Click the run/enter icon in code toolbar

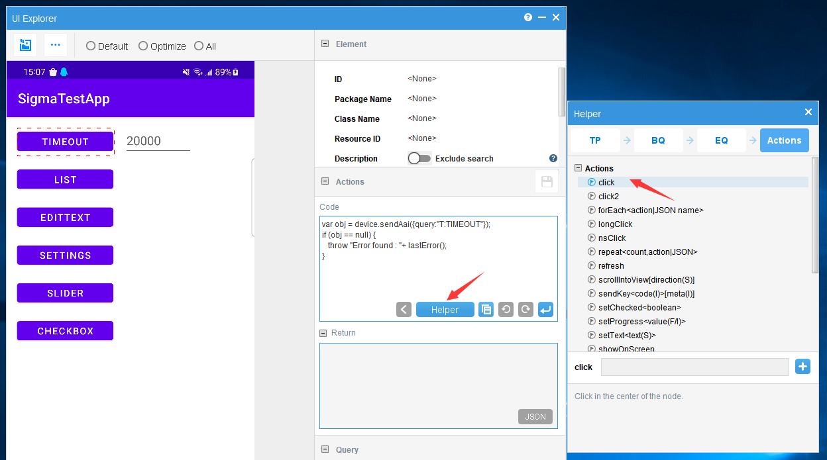pos(545,309)
